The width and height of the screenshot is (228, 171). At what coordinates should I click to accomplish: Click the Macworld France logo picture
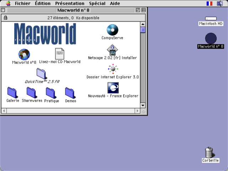(45, 34)
